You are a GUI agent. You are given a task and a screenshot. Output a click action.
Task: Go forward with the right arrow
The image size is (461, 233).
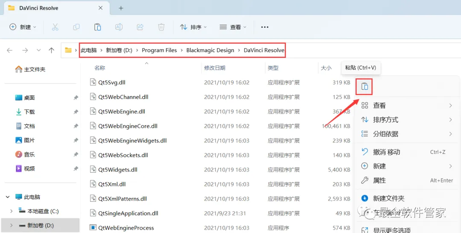[x=25, y=50]
